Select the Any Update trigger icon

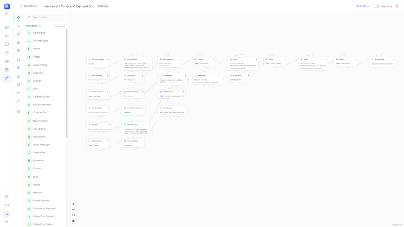[x=29, y=129]
